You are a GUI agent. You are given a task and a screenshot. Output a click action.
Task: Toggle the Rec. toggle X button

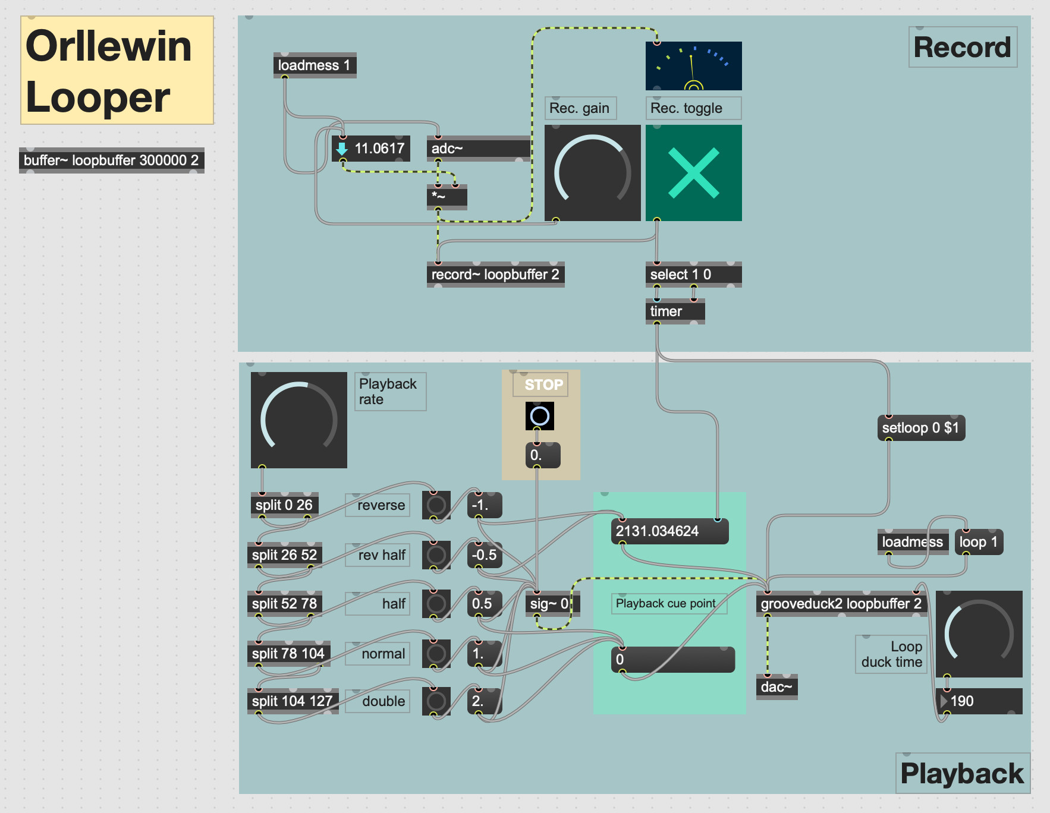(x=693, y=173)
